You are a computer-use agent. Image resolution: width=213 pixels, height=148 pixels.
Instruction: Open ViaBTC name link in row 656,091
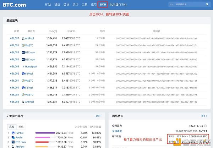point(29,81)
